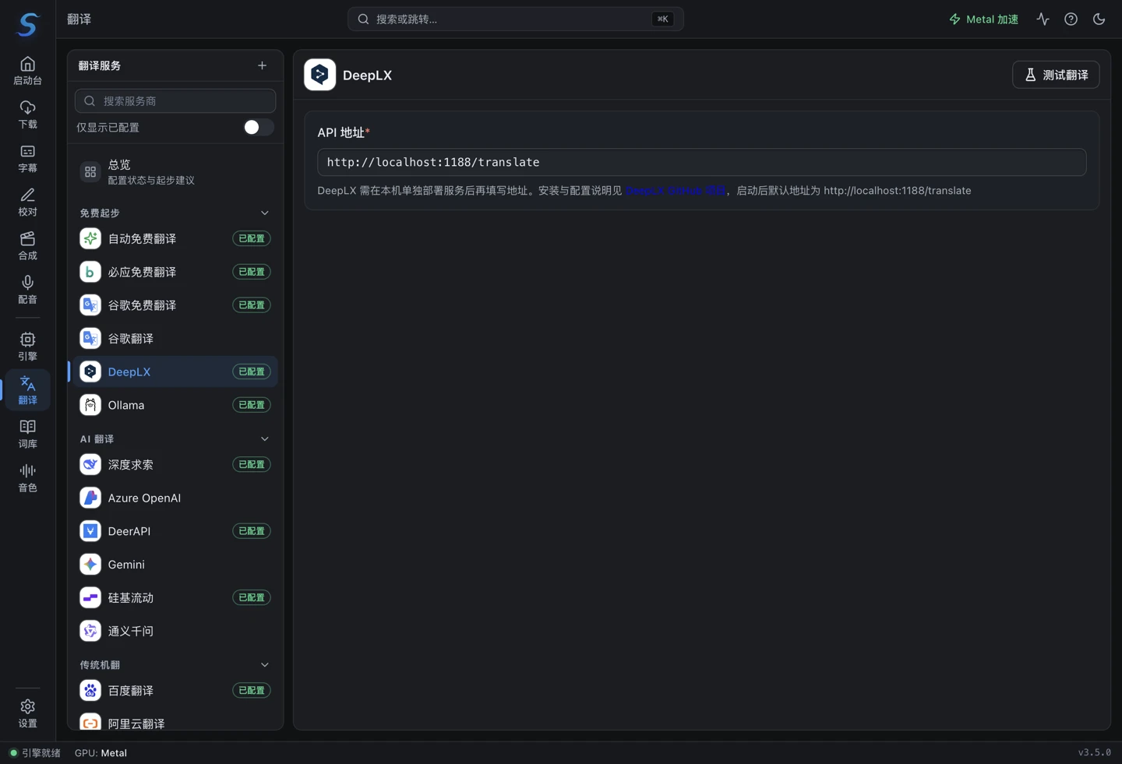Image resolution: width=1122 pixels, height=764 pixels.
Task: Select 必应免费翻译 service
Action: [175, 272]
